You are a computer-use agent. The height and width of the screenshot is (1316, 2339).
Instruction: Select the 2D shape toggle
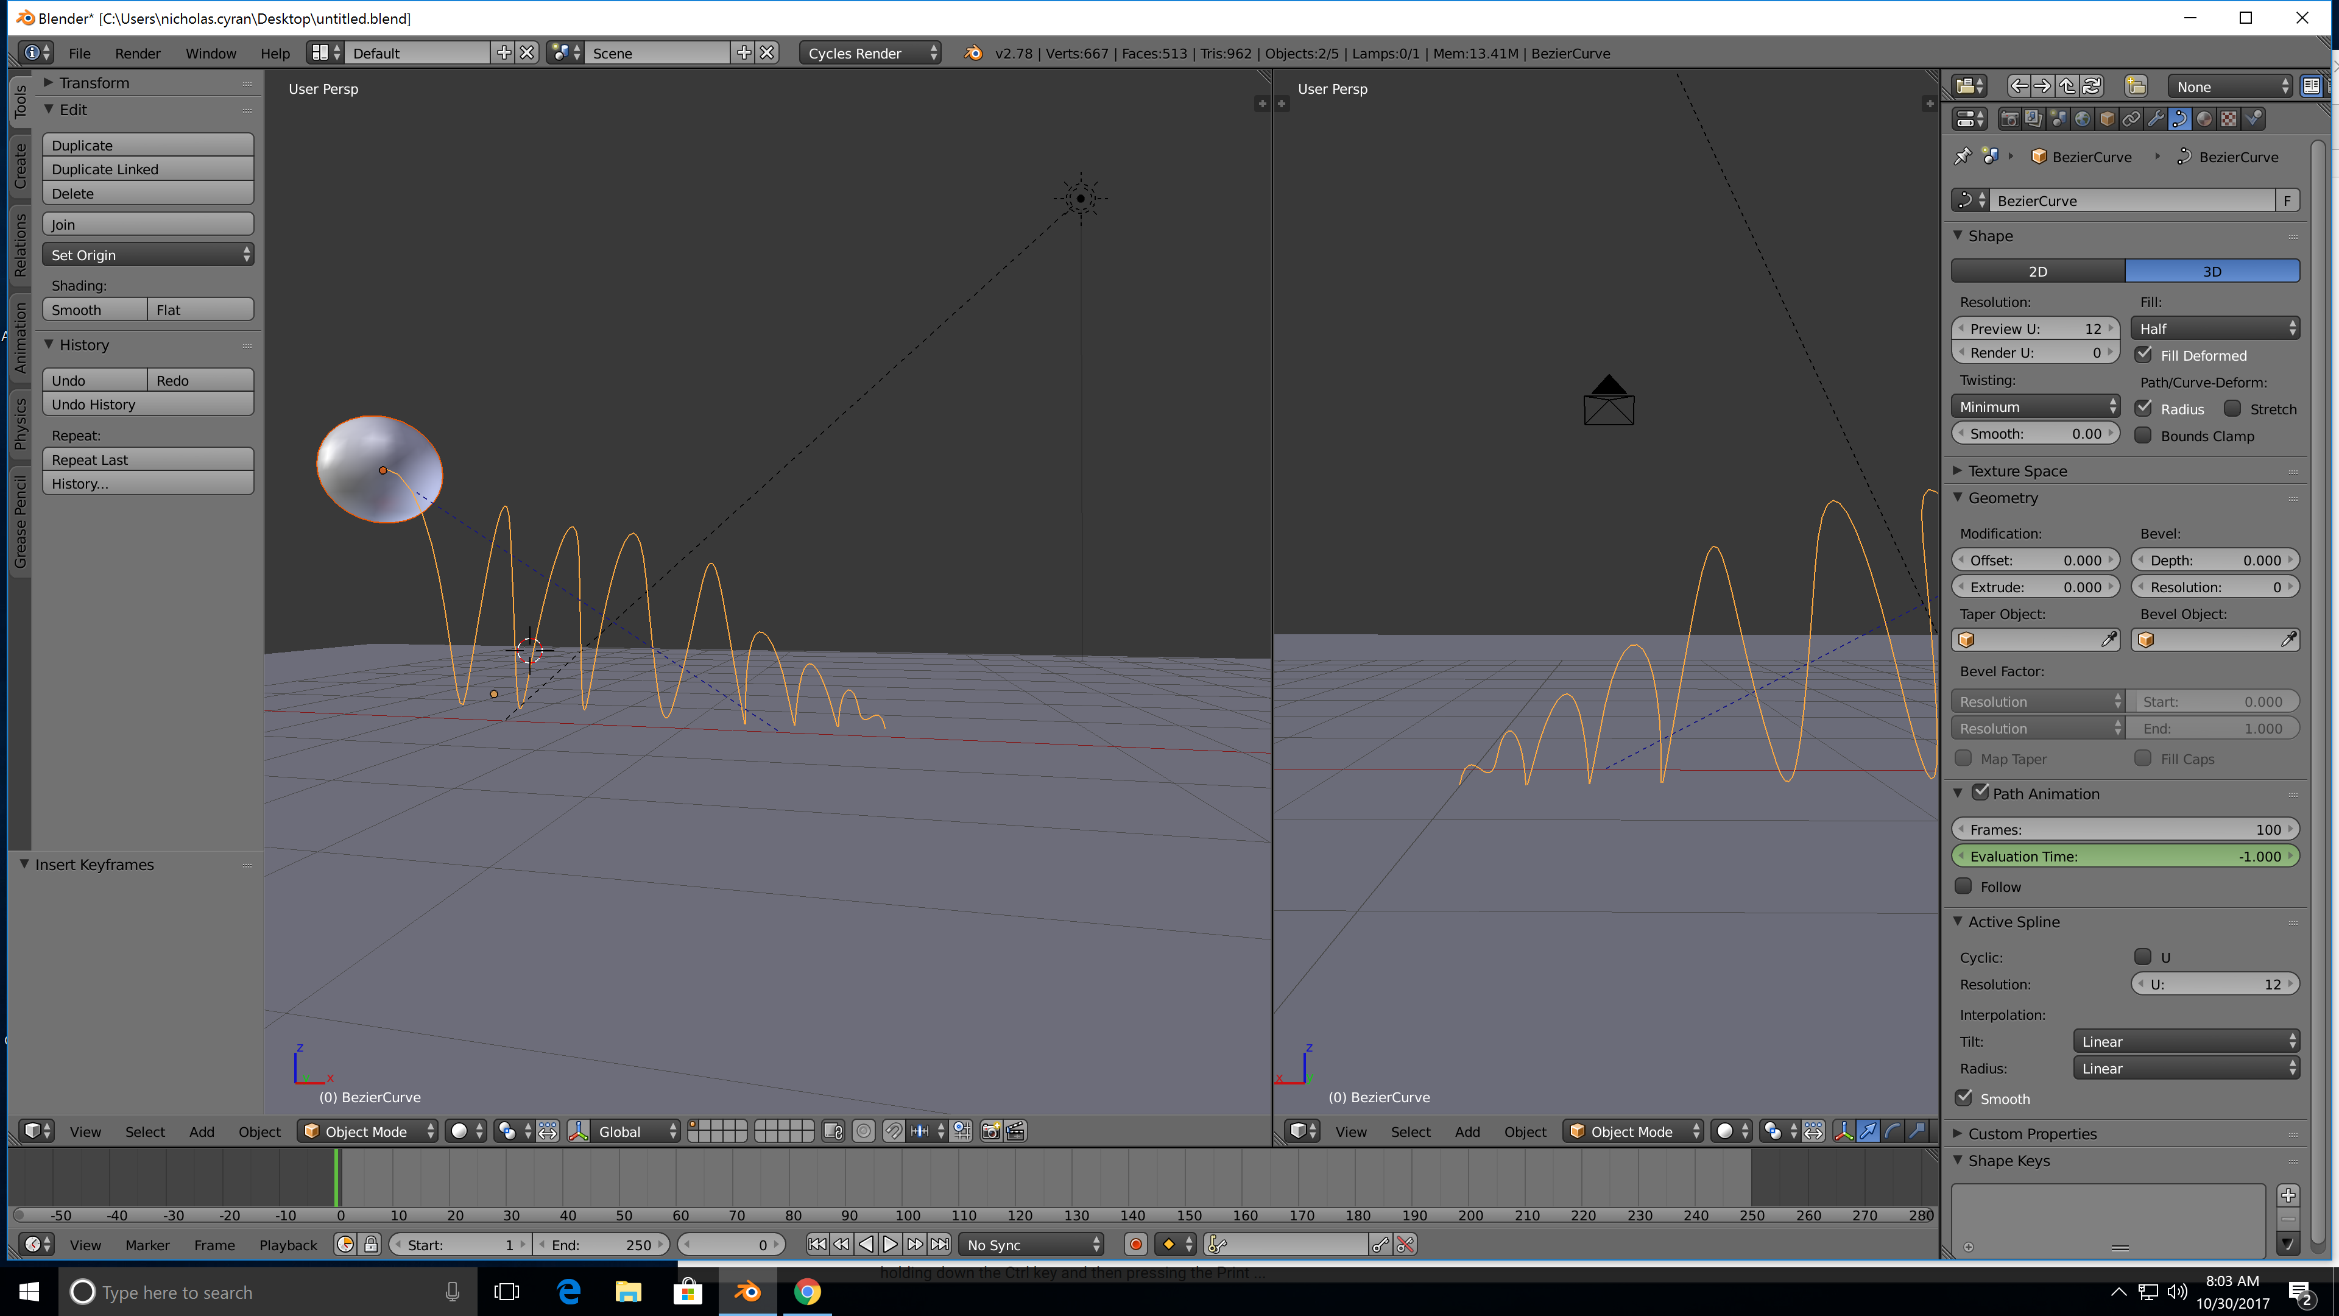pos(2037,271)
